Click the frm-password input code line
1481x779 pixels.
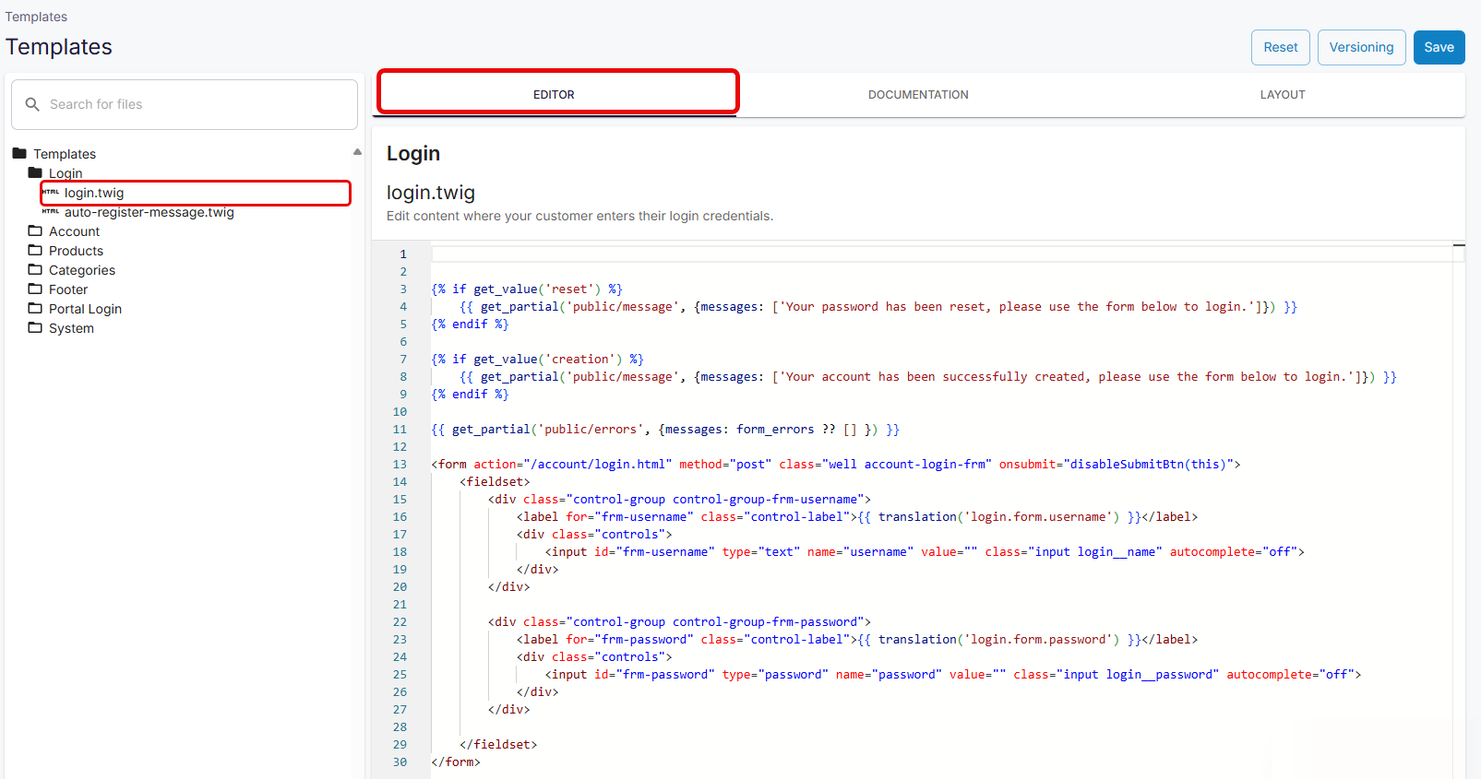tap(953, 674)
